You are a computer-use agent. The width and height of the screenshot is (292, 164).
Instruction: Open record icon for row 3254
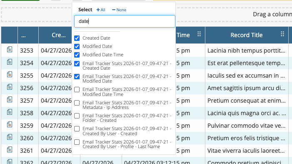(x=10, y=62)
